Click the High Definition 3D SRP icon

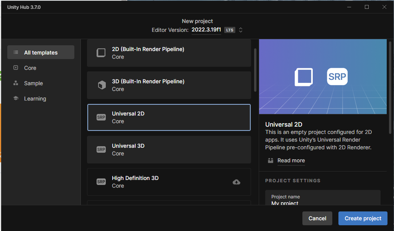tap(101, 181)
